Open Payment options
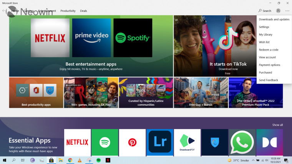This screenshot has width=292, height=164. point(274,65)
